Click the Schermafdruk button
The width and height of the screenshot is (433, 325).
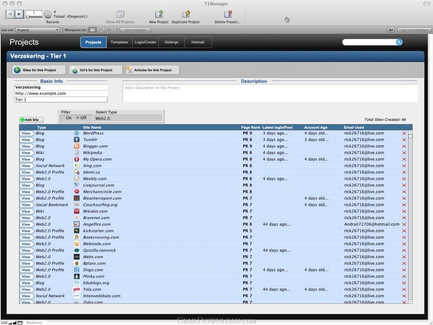(135, 30)
